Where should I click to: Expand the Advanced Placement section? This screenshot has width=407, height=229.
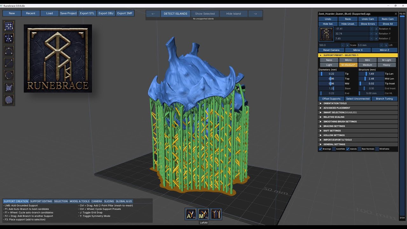pos(358,108)
